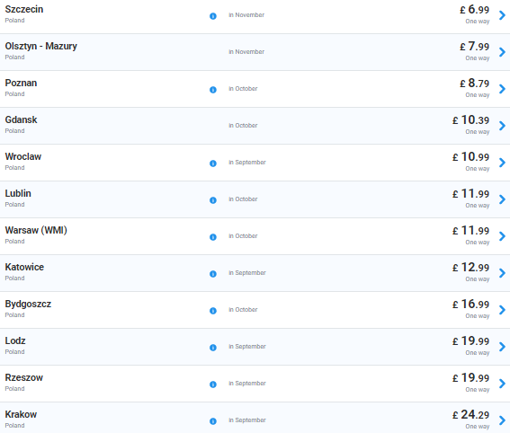510x433 pixels.
Task: Open Olsztyn - Mazury chevron arrow
Action: [502, 51]
